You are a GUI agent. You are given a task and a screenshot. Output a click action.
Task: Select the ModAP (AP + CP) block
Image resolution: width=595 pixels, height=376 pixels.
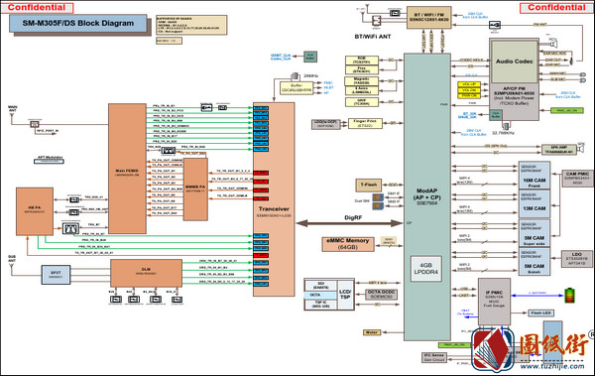(x=426, y=196)
